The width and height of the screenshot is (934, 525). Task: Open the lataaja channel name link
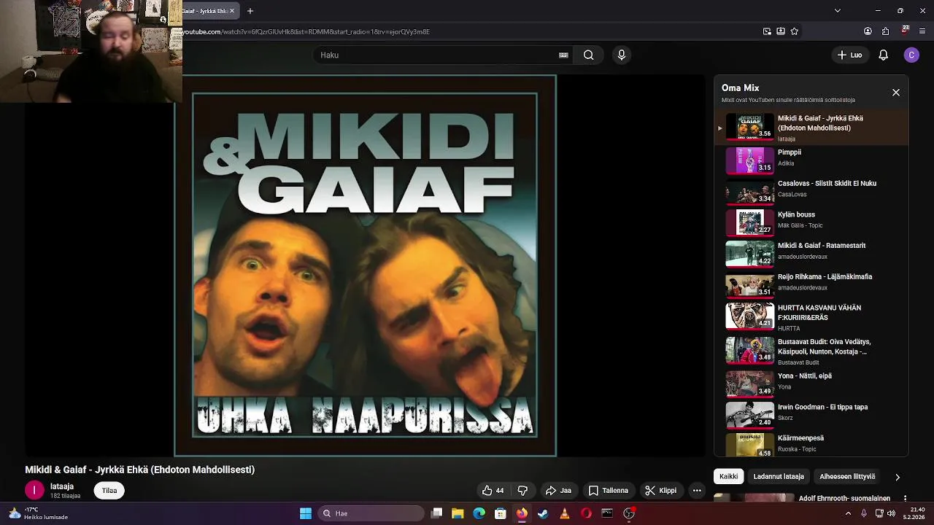point(62,486)
